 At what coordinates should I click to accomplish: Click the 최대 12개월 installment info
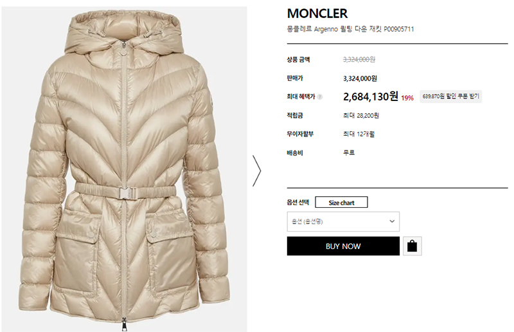(359, 134)
